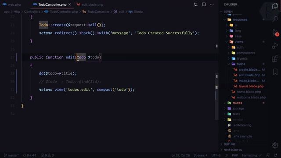The height and width of the screenshot is (158, 281).
Task: Expand the vendor folder
Action: [238, 119]
